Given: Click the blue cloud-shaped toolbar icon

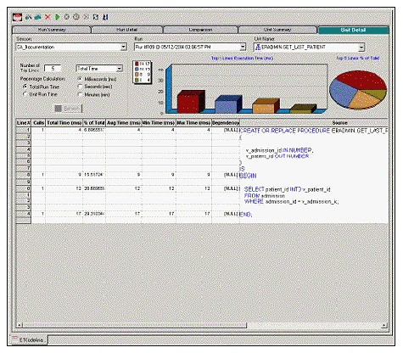Looking at the screenshot, I should click(38, 17).
